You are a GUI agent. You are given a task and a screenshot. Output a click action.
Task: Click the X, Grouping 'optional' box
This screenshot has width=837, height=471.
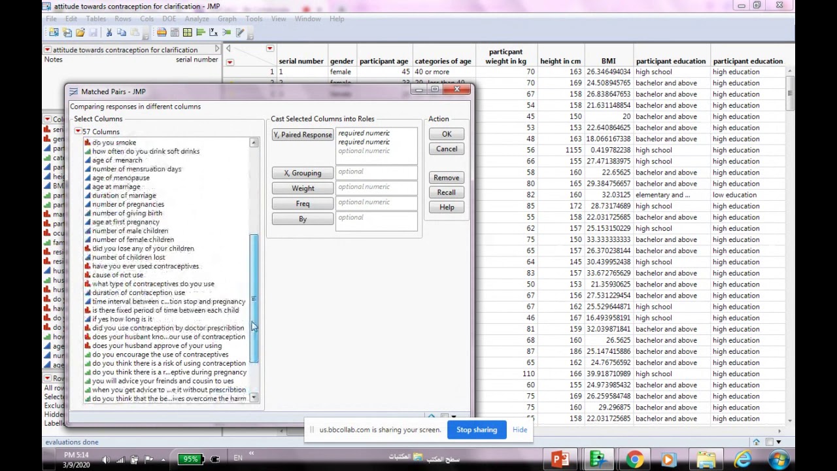(377, 173)
